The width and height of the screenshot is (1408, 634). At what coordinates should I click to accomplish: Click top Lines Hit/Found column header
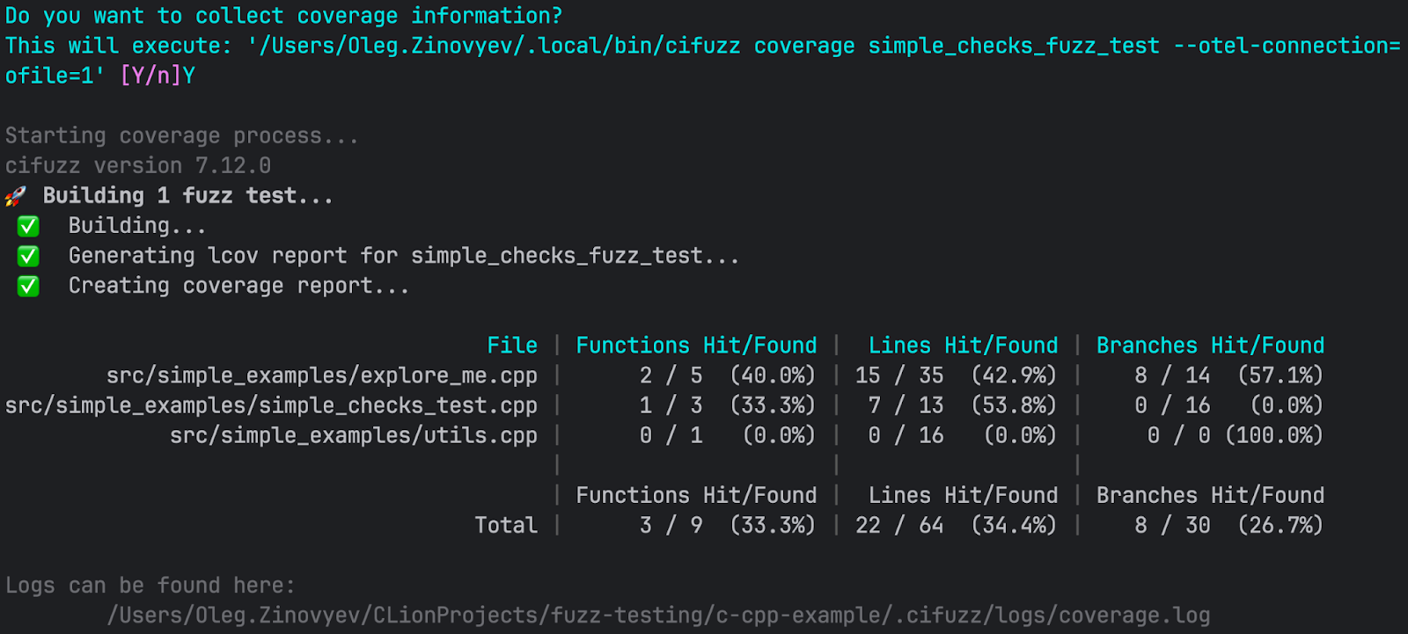[x=963, y=346]
